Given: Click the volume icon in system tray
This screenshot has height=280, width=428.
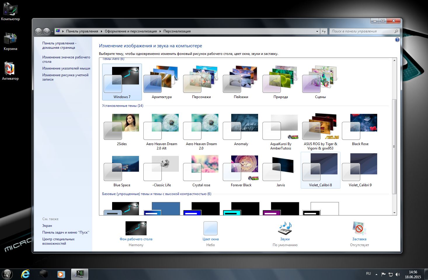Looking at the screenshot, I should click(397, 274).
